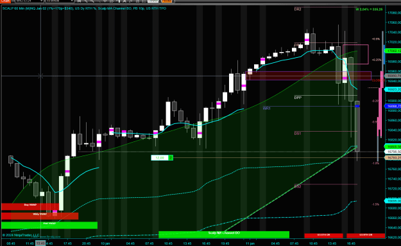Select the DPP pivot label
The image size is (401, 246).
298,98
